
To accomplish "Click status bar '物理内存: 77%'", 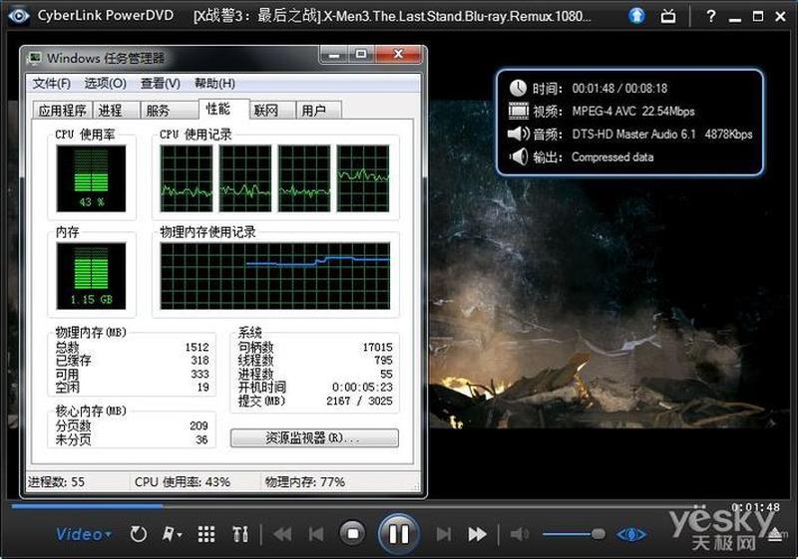I will point(305,481).
